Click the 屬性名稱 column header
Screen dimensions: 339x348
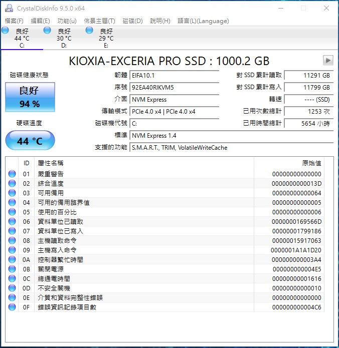144,163
